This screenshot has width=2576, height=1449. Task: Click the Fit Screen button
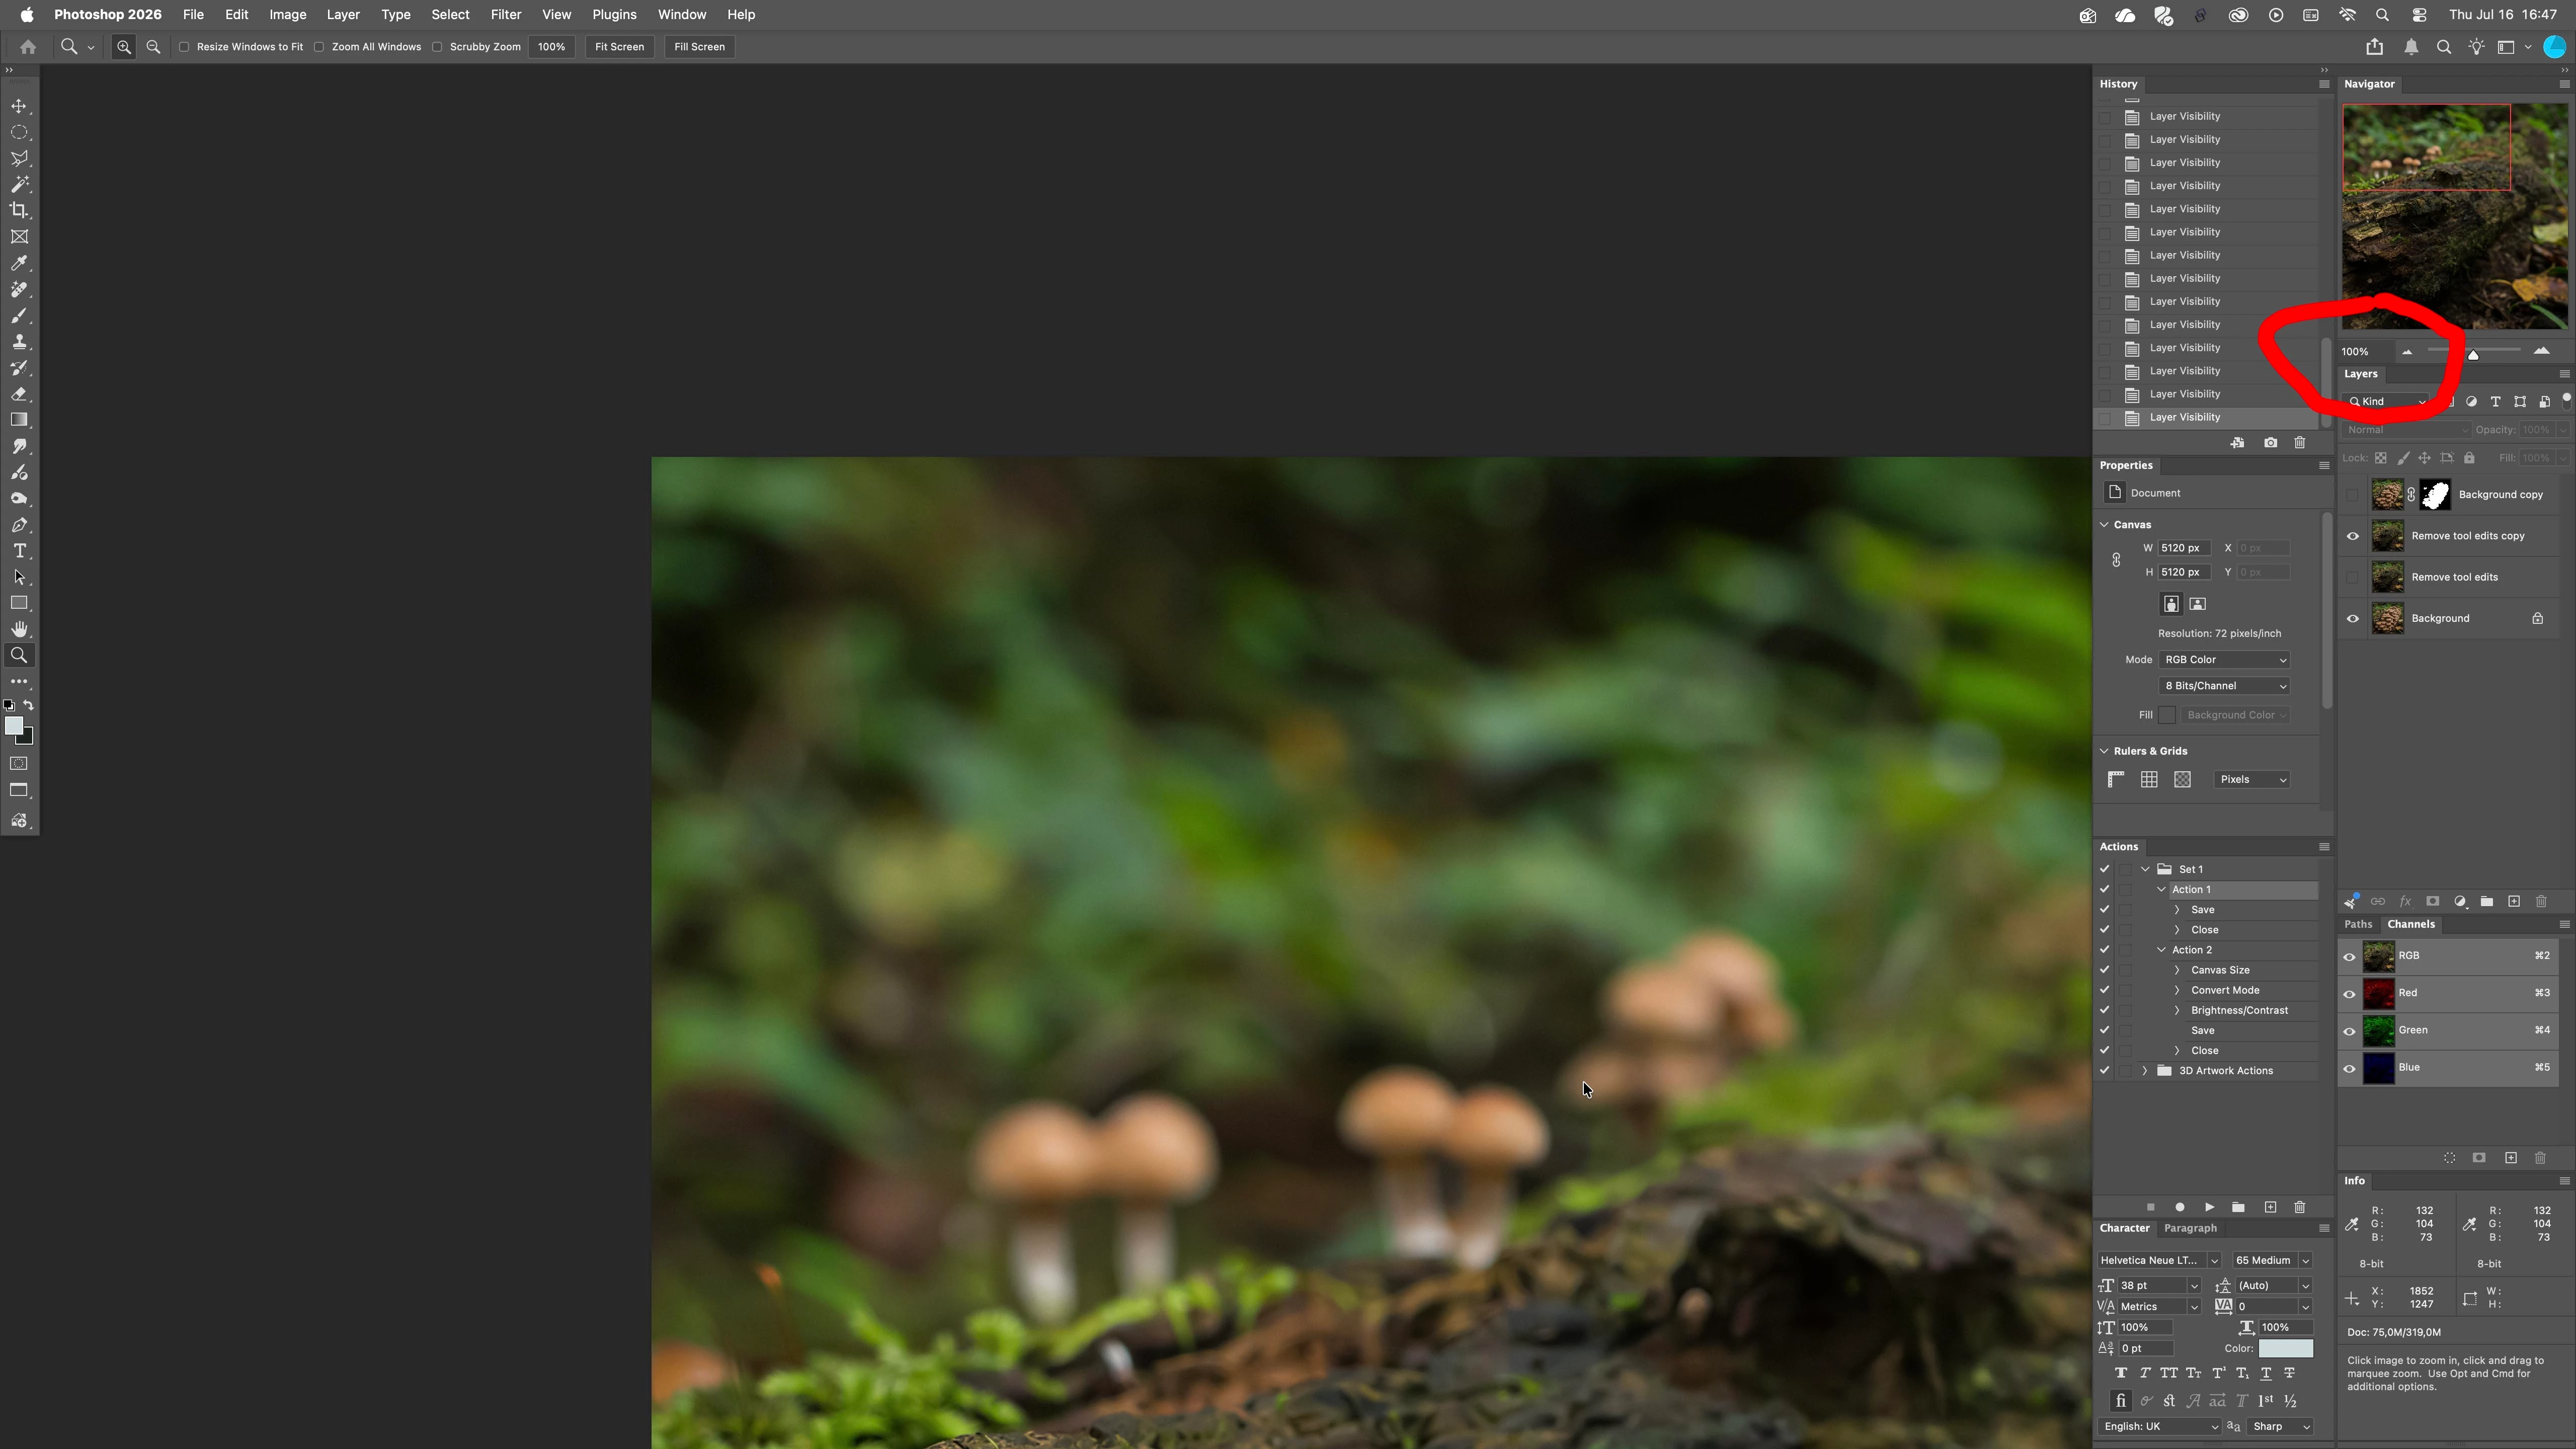tap(619, 47)
